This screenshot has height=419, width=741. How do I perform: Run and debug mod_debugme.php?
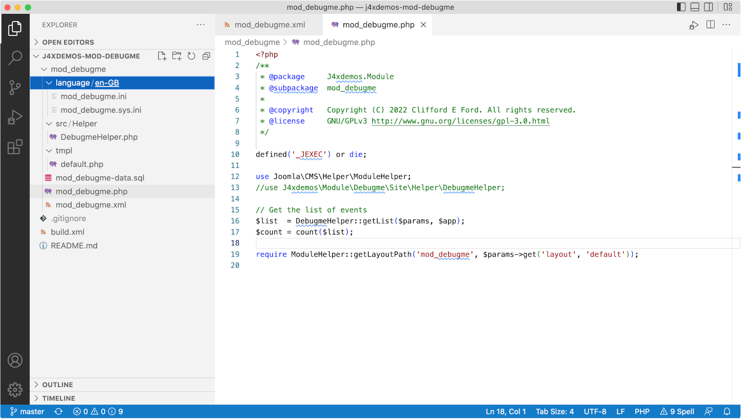point(694,24)
